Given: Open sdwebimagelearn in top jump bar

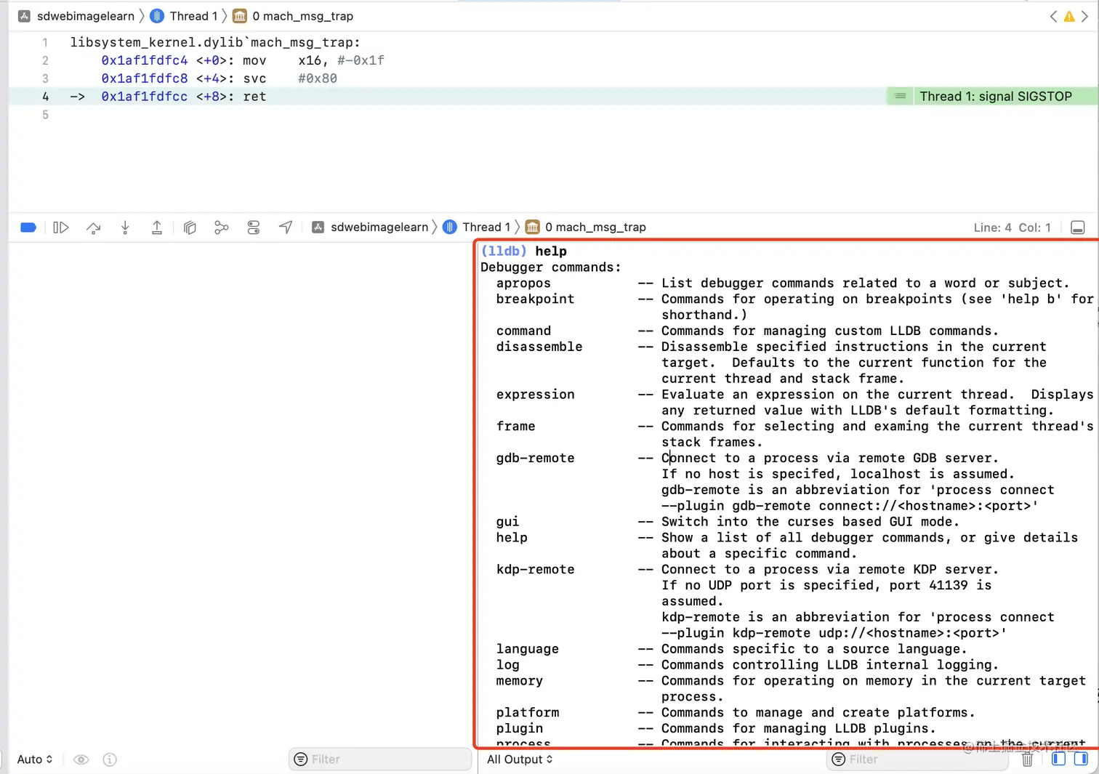Looking at the screenshot, I should [76, 16].
